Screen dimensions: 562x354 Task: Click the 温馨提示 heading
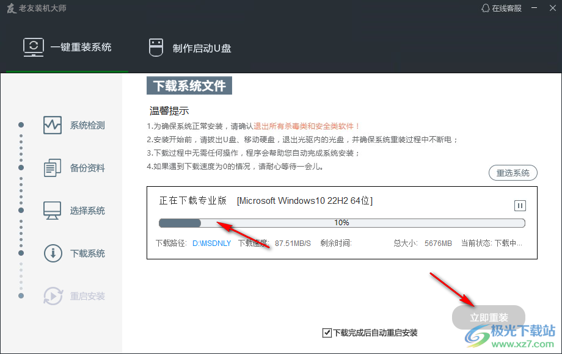[x=169, y=111]
